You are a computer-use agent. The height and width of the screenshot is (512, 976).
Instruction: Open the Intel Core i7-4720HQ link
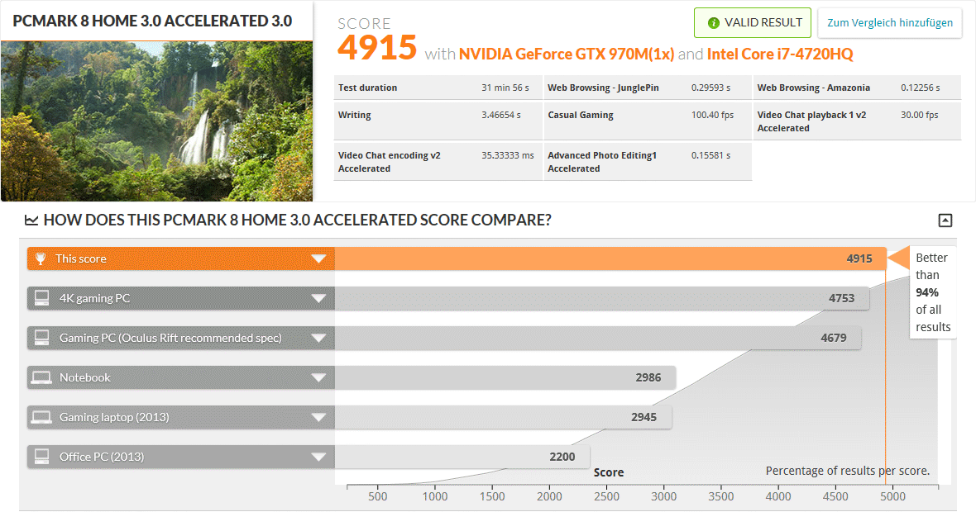click(780, 54)
